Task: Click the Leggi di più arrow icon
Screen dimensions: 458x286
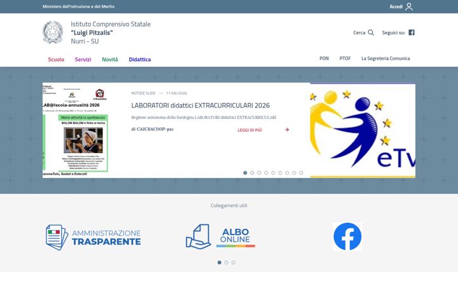Action: click(287, 130)
